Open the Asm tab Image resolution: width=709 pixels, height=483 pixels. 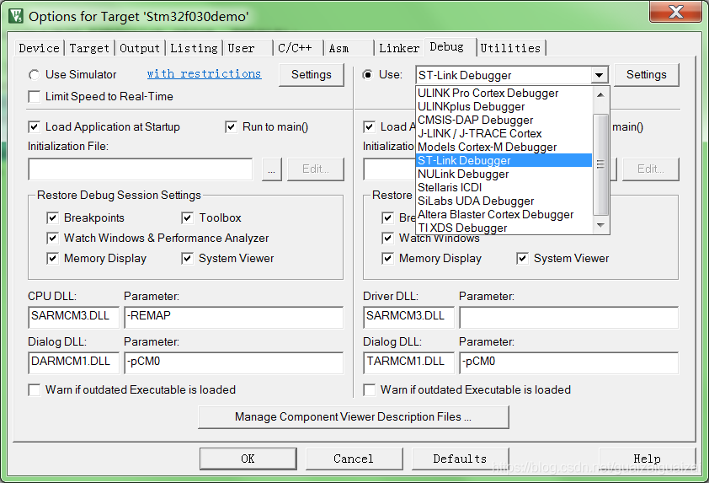point(349,48)
